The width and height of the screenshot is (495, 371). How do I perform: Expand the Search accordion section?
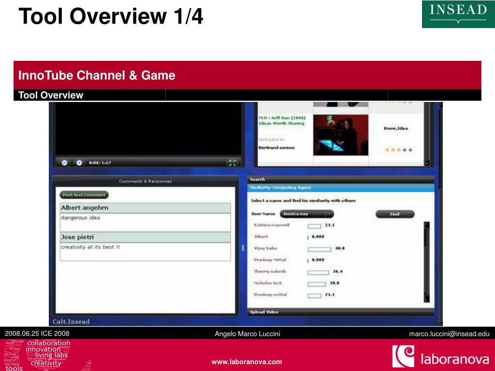341,179
